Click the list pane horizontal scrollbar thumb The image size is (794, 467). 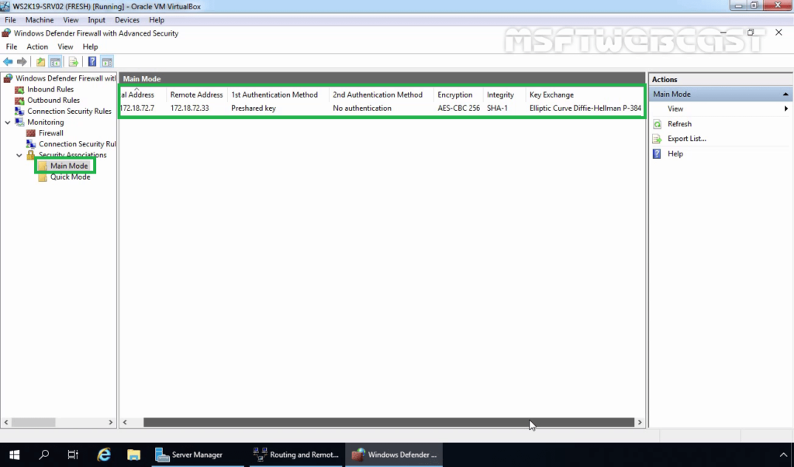point(388,423)
